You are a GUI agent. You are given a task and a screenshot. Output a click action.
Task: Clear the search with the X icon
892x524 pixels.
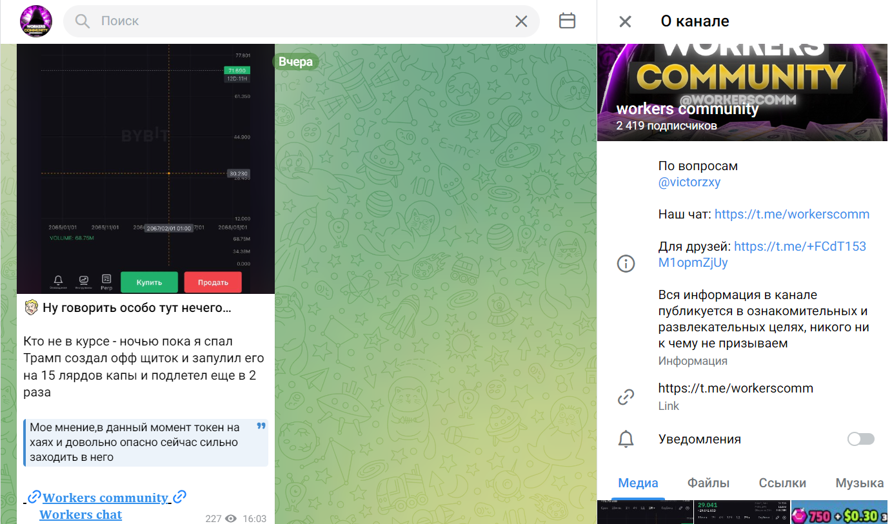pyautogui.click(x=521, y=21)
